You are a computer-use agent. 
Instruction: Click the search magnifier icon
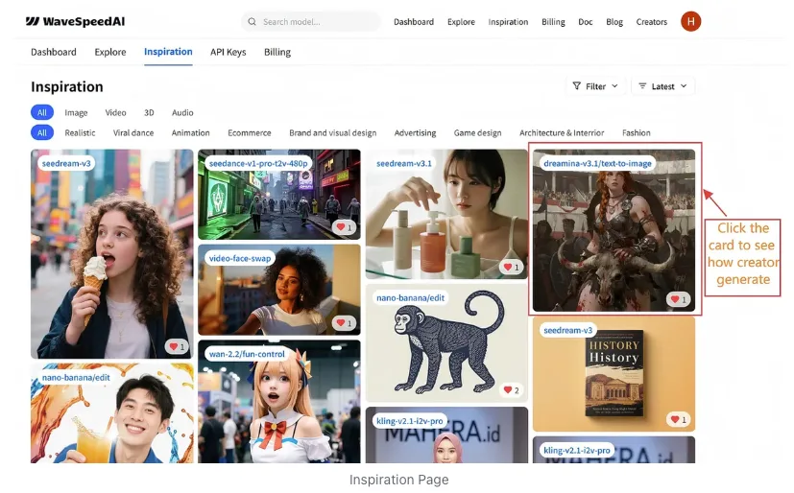click(x=252, y=22)
